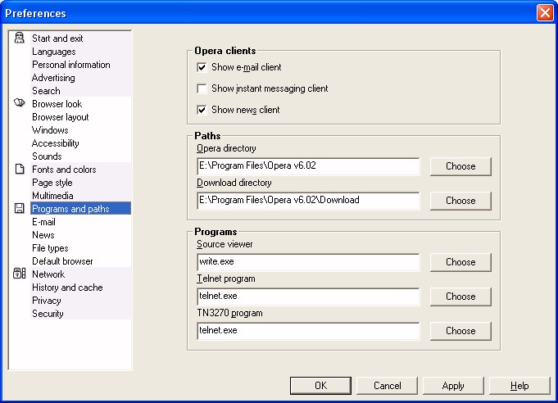Click the person icon beside Start and exit
This screenshot has width=558, height=403.
[x=19, y=38]
